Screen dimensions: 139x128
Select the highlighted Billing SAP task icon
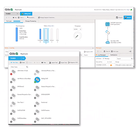(37, 80)
